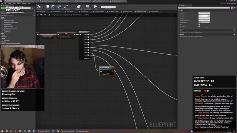Open the Window menu

point(24,3)
